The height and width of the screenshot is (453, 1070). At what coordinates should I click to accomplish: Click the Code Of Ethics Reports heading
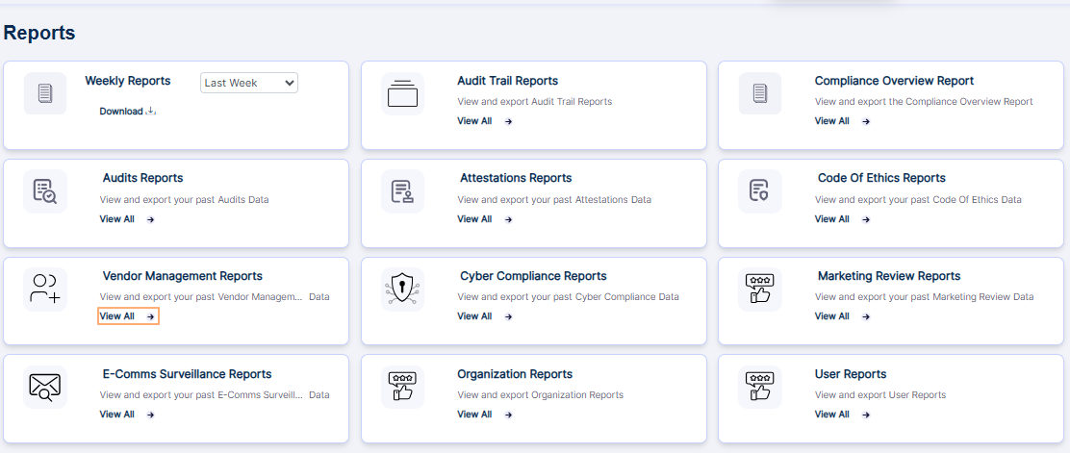(881, 178)
